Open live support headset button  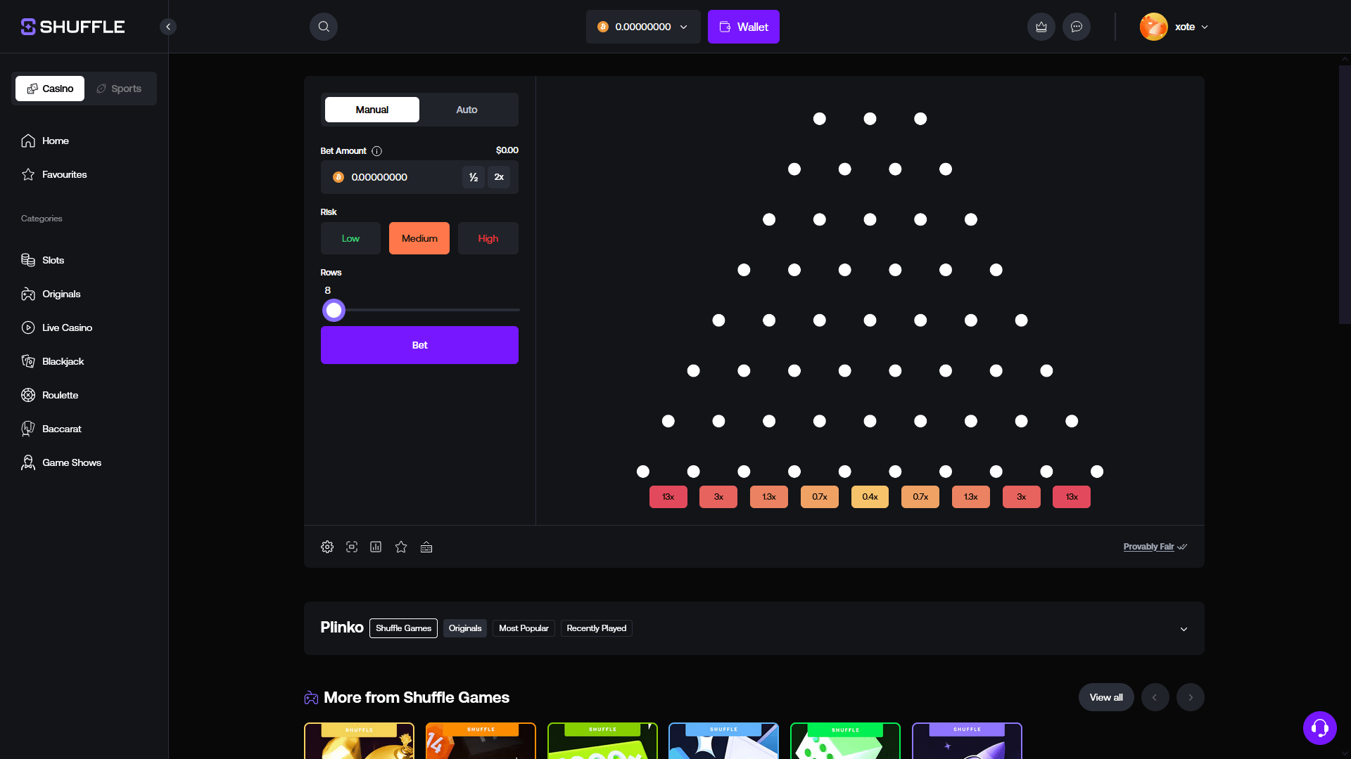pyautogui.click(x=1319, y=727)
